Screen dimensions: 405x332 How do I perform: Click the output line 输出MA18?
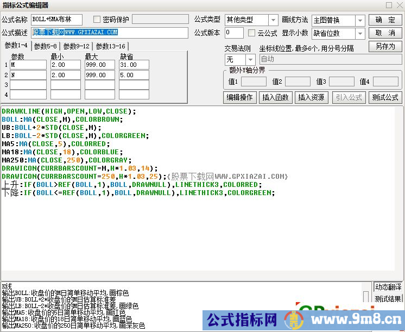pyautogui.click(x=67, y=319)
